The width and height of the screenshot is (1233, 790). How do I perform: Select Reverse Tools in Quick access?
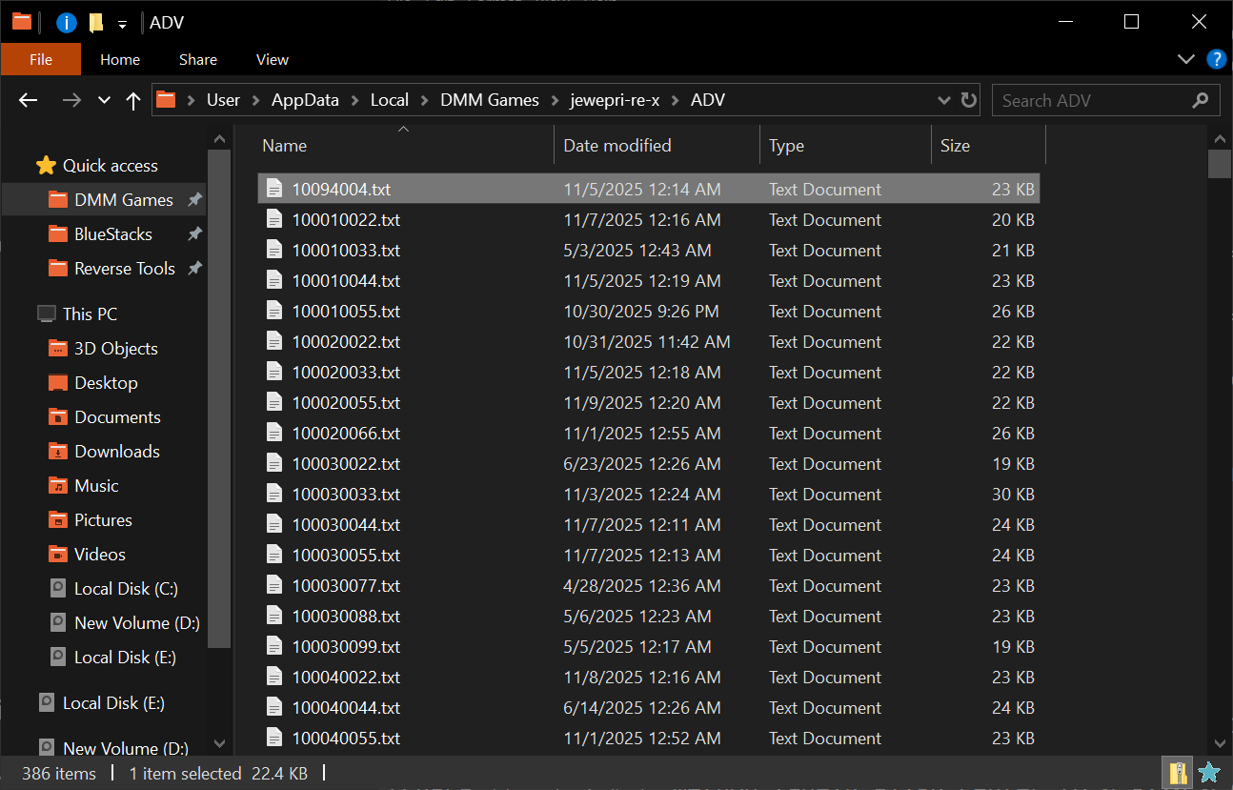(124, 269)
